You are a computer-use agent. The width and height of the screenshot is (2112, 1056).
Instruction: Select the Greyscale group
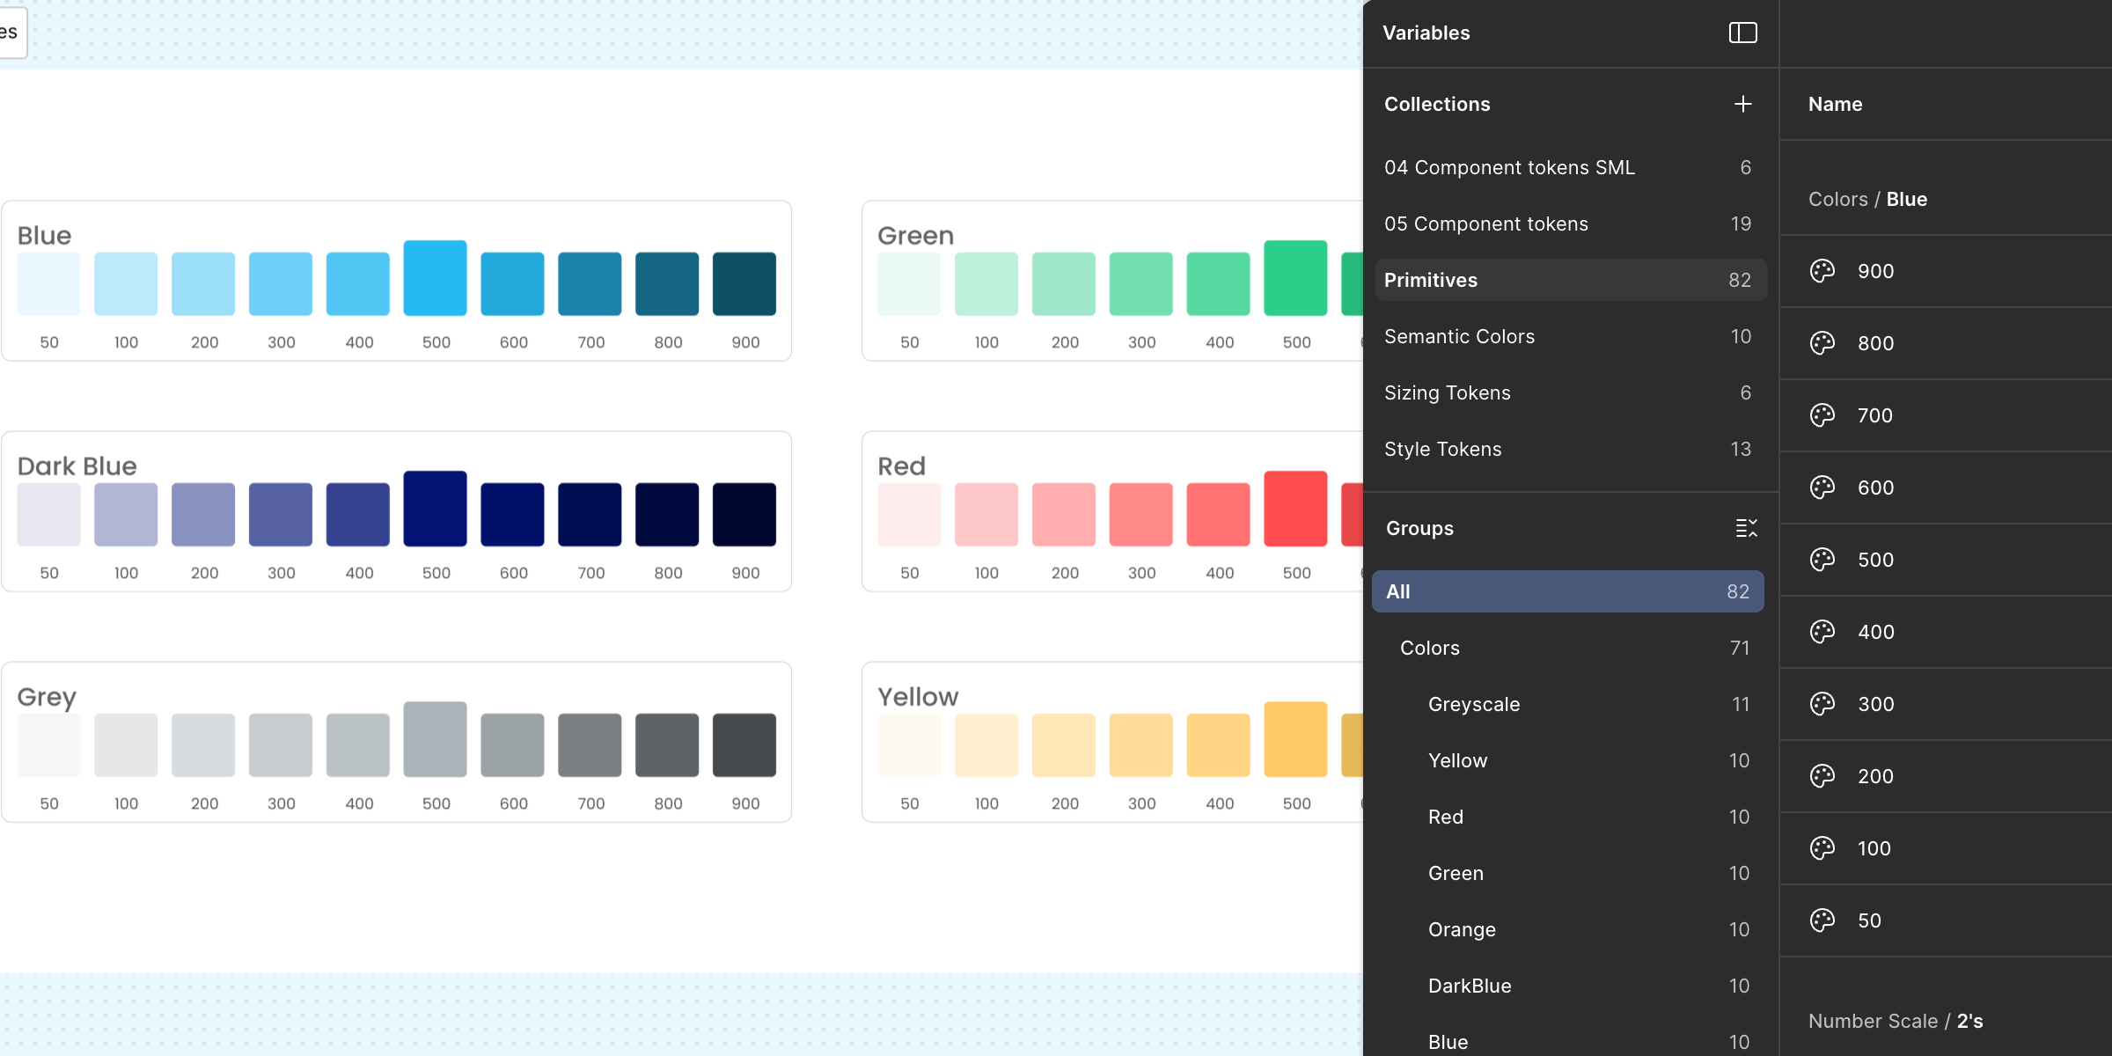(1474, 704)
